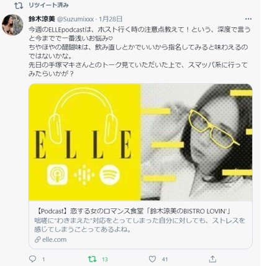Like the tweet with heart icon
Image resolution: width=264 pixels, height=266 pixels.
click(152, 259)
